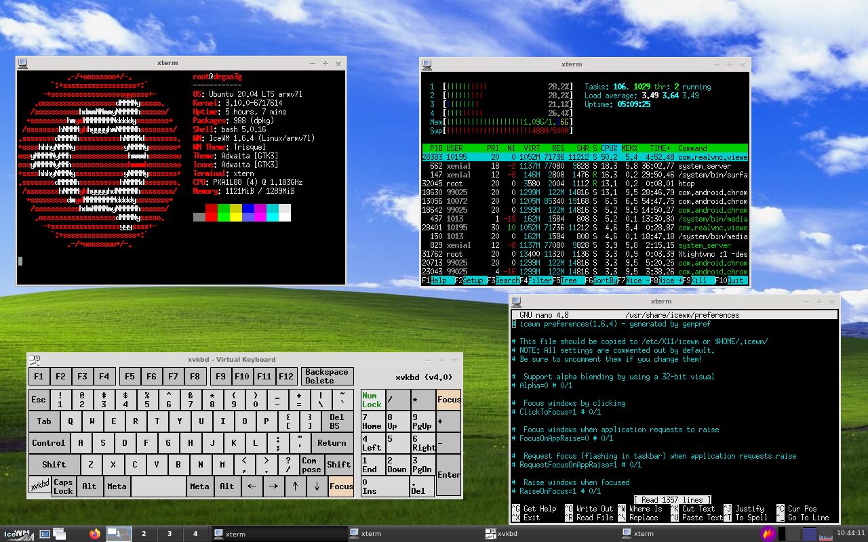Click the red swatch in the neofetch palette
The height and width of the screenshot is (542, 868).
(x=211, y=213)
